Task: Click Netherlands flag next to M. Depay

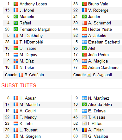Action: (16, 55)
